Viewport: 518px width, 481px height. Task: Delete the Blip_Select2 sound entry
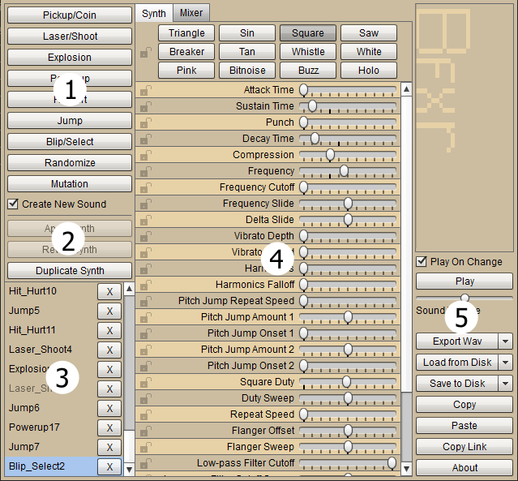(109, 466)
